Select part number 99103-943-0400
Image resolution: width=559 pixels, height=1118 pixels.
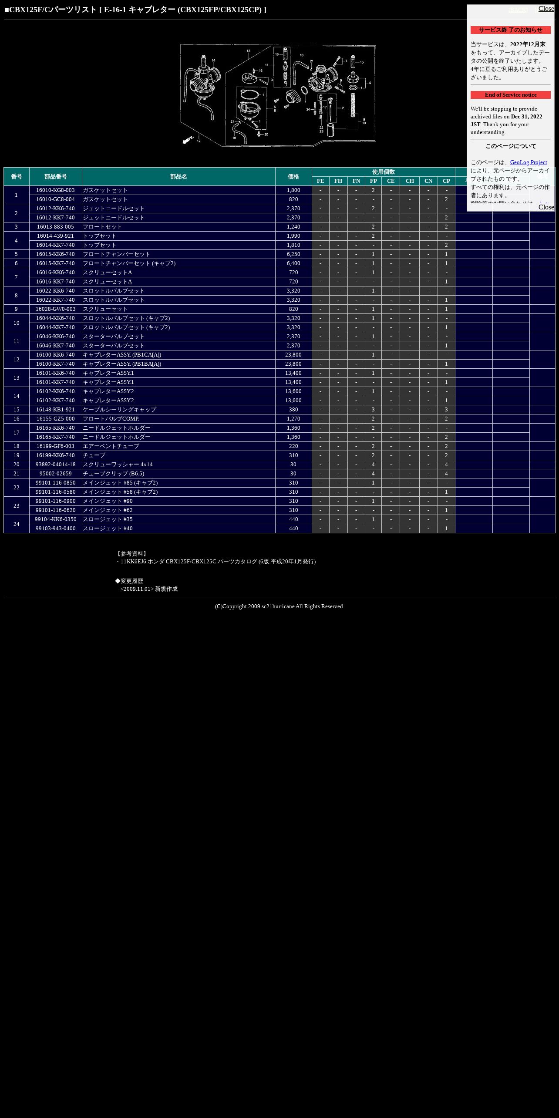pos(55,529)
